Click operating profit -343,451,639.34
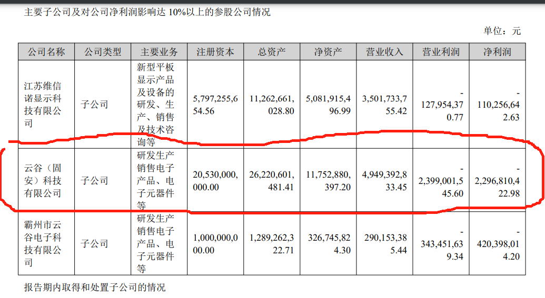Viewport: 545px width, 298px height. pos(442,244)
